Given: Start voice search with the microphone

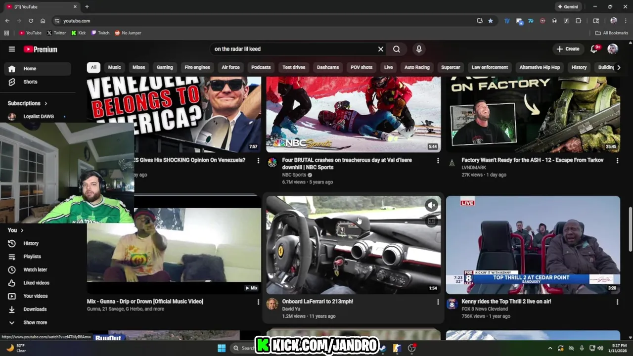Looking at the screenshot, I should pos(419,49).
